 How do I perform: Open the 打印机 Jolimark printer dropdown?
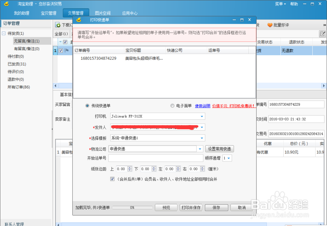pyautogui.click(x=202, y=116)
